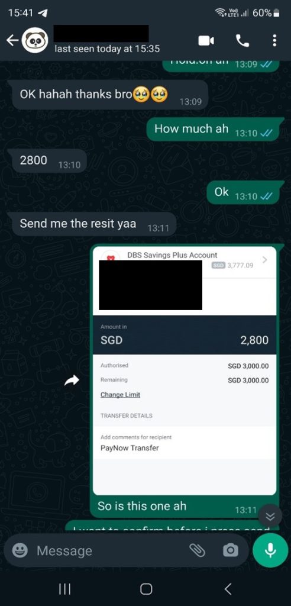Open the camera from message bar
291x606 pixels.
point(231,550)
